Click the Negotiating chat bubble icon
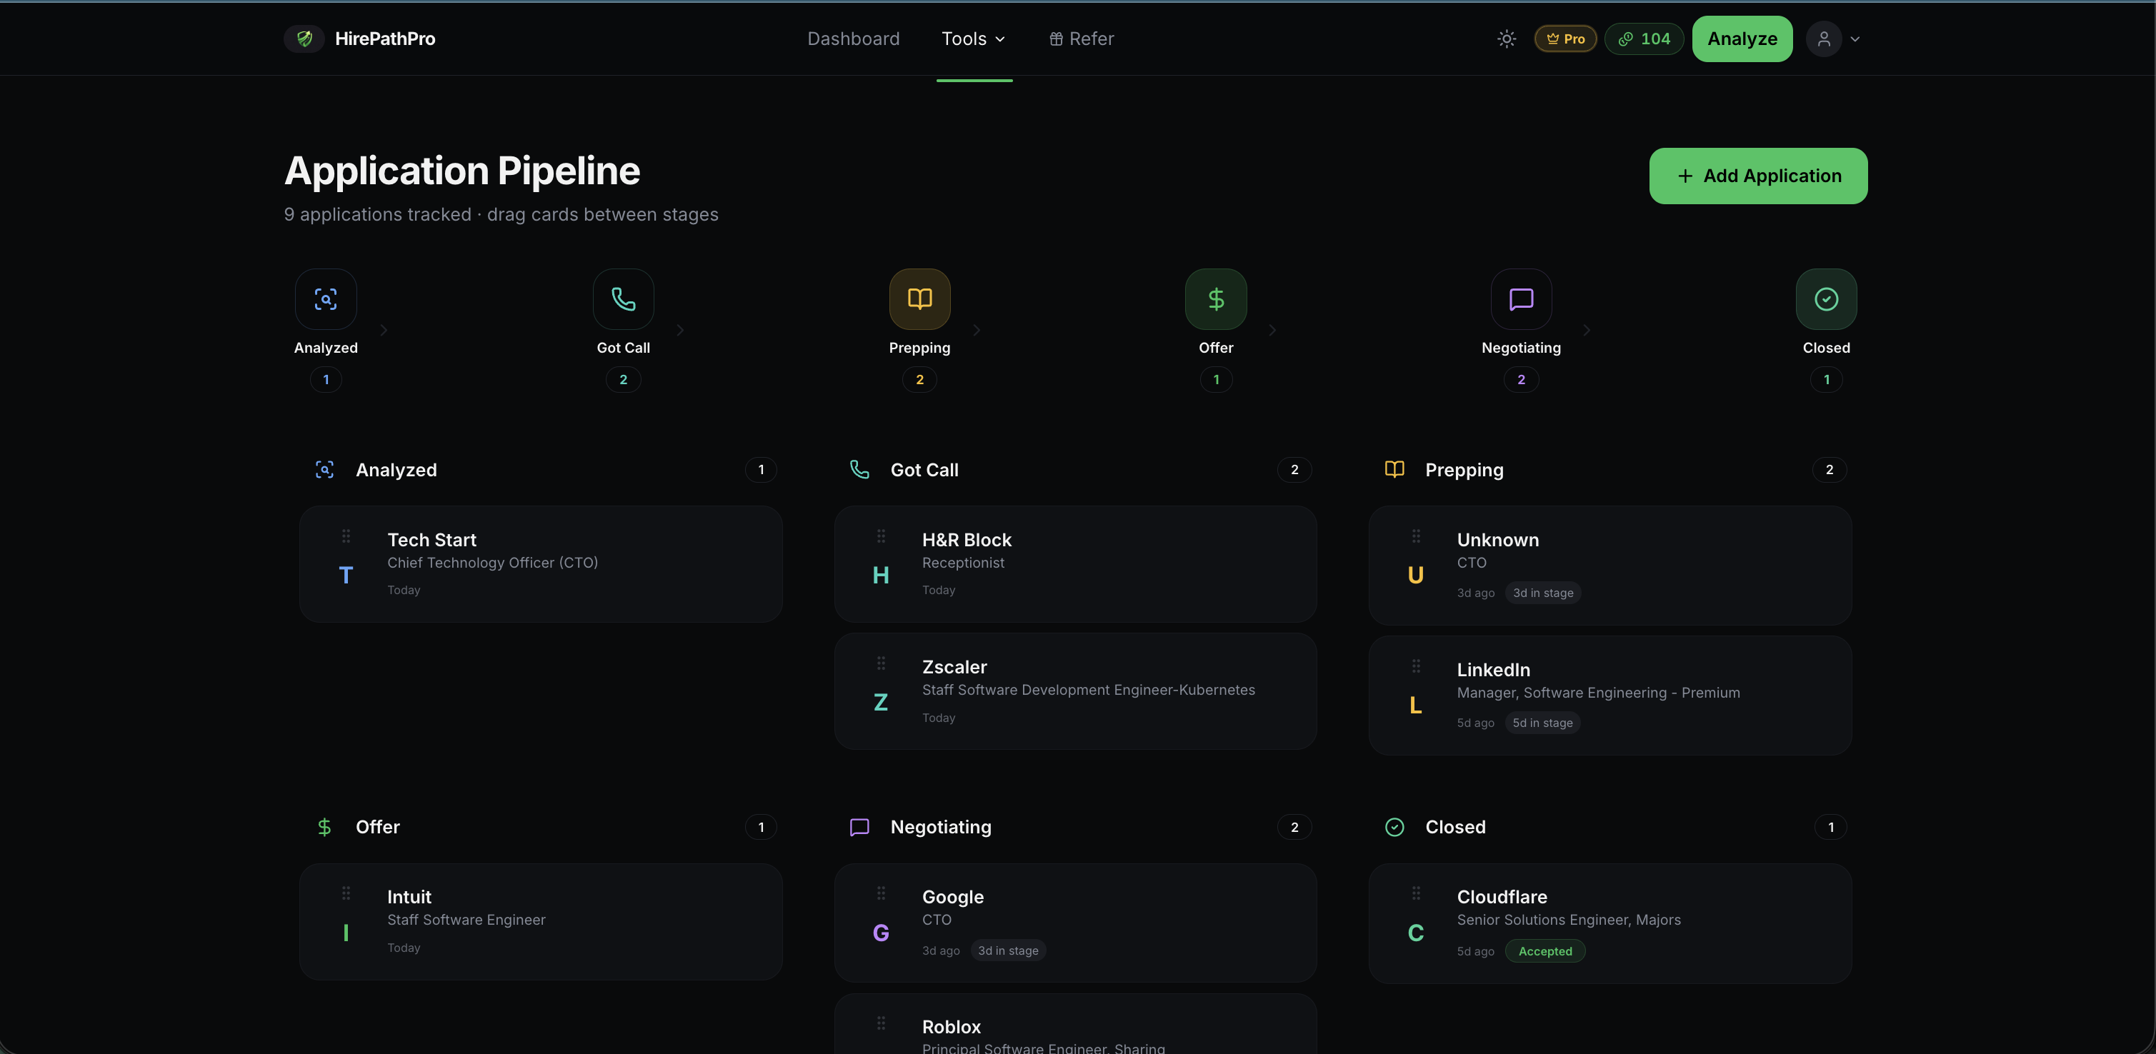This screenshot has height=1054, width=2156. click(x=1521, y=298)
